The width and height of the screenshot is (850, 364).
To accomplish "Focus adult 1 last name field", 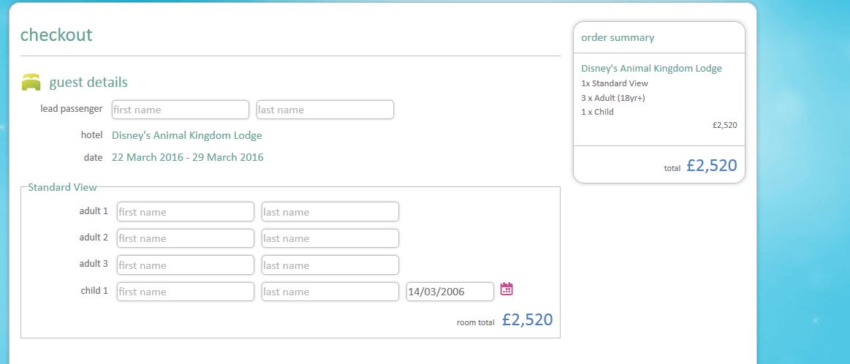I will click(x=330, y=212).
